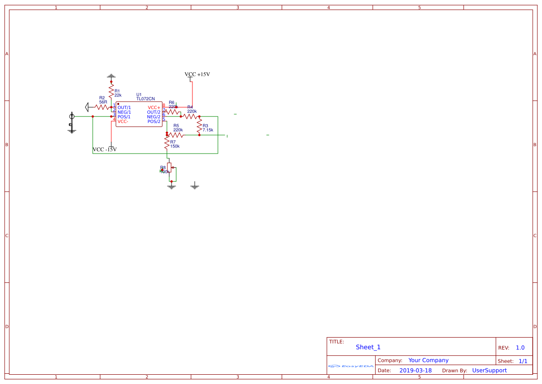The height and width of the screenshot is (384, 542).
Task: Select resistor R5 220k
Action: tap(175, 135)
